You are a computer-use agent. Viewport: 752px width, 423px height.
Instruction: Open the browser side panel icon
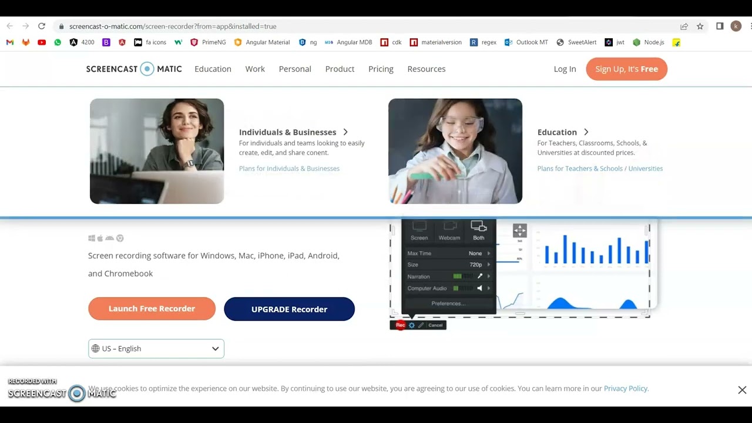(720, 26)
